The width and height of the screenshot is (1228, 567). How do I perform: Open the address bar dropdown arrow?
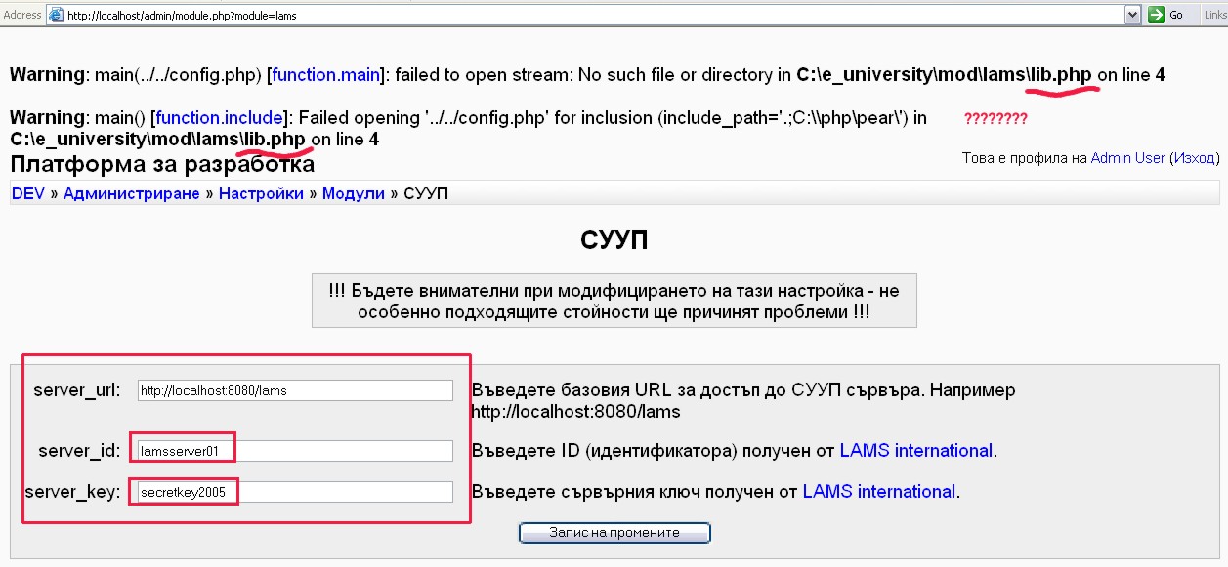tap(1132, 15)
